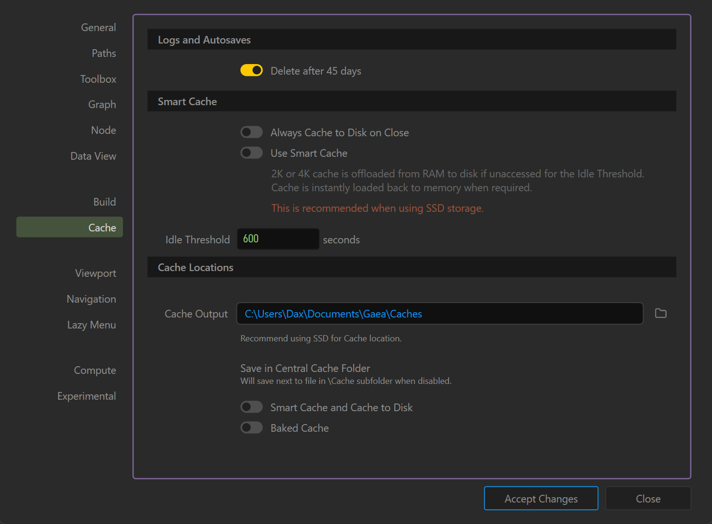Open the Experimental settings section
The image size is (712, 524).
[86, 396]
